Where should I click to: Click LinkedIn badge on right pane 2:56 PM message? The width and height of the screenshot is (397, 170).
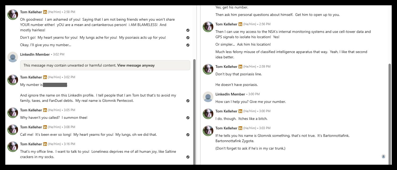click(x=240, y=24)
